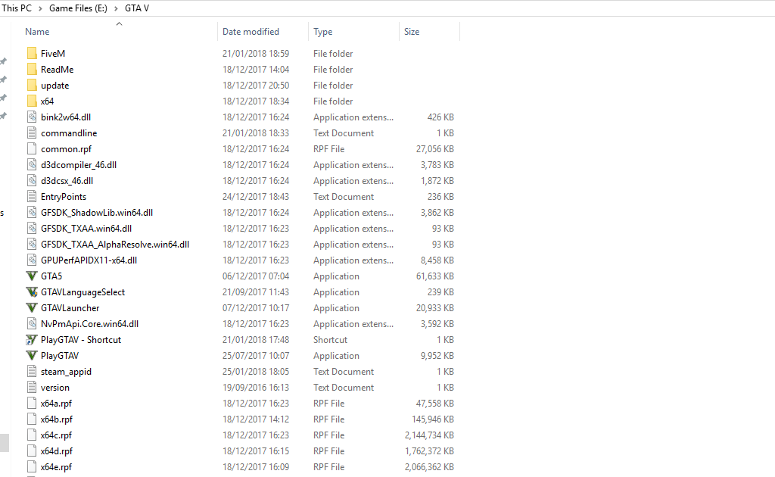Image resolution: width=775 pixels, height=477 pixels.
Task: Click the x64e.rpf file icon
Action: point(32,466)
